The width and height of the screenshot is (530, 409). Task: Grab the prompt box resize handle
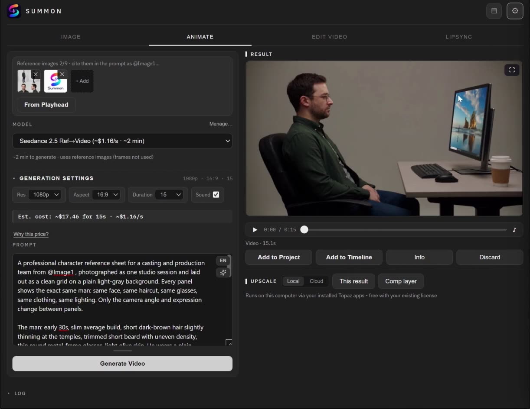pyautogui.click(x=229, y=343)
